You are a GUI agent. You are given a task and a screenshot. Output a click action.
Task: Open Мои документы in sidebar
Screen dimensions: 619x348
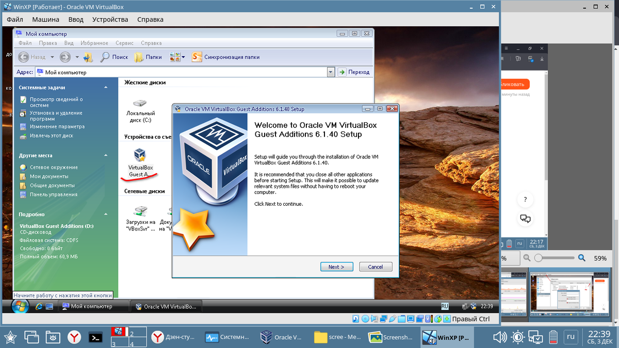pyautogui.click(x=48, y=176)
